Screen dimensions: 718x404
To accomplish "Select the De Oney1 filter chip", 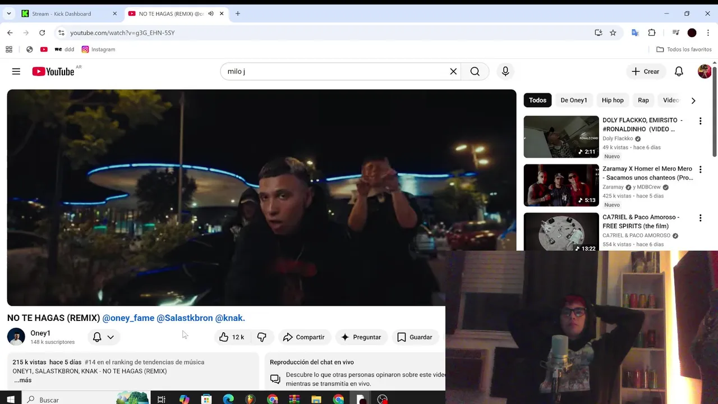I will click(574, 100).
